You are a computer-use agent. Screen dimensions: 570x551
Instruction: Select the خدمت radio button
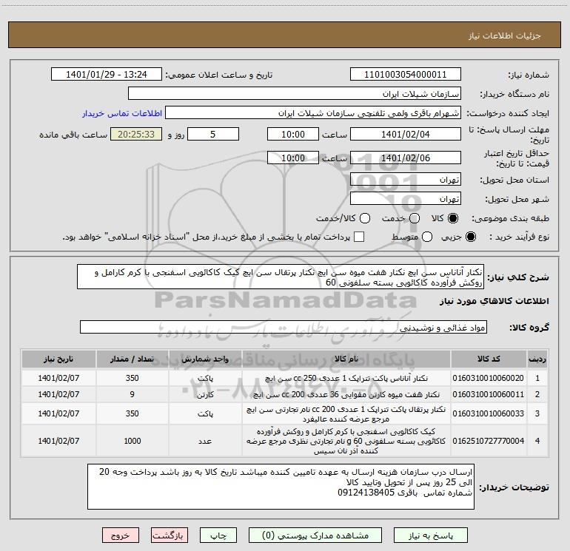415,218
